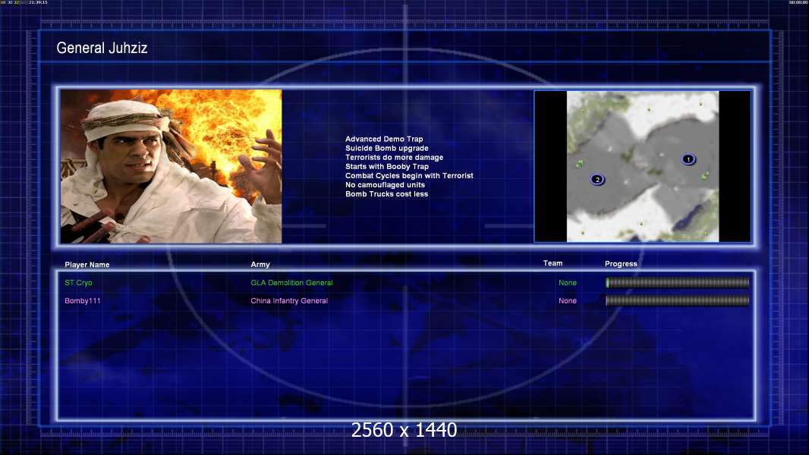Viewport: 809px width, 455px height.
Task: Click the Team column header
Action: [552, 264]
